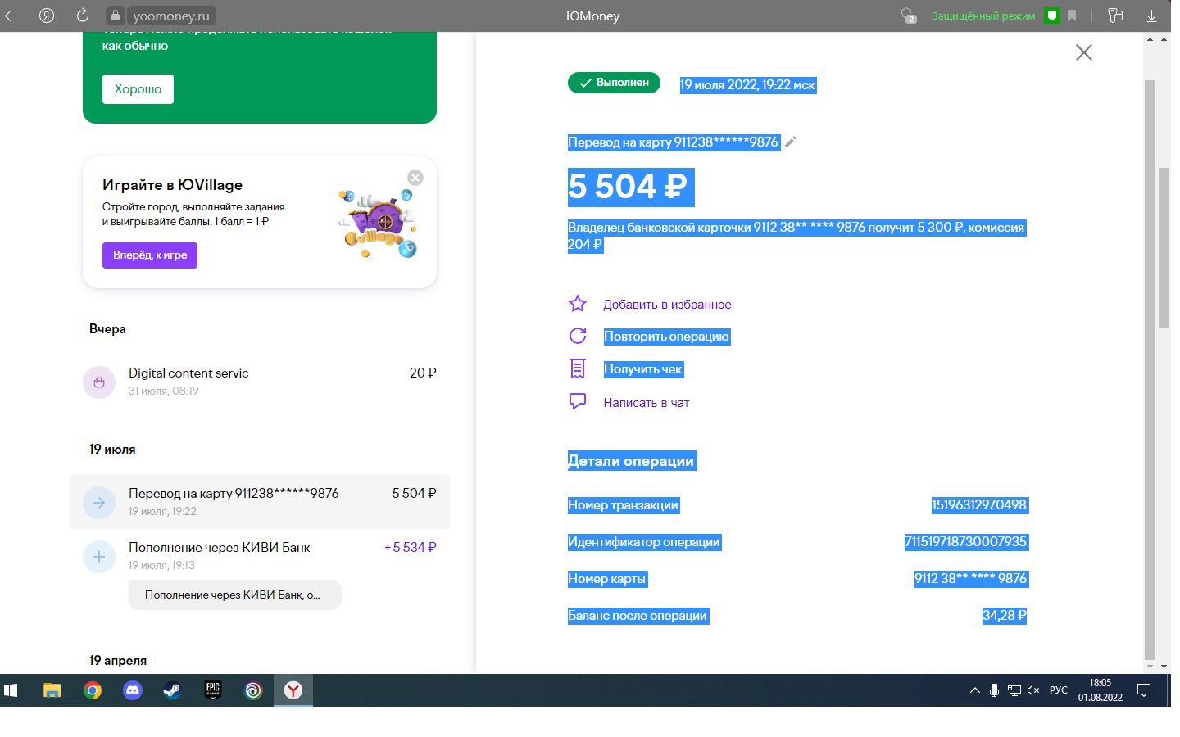Open the network icon in the system tray
This screenshot has height=737, width=1180.
click(1014, 690)
